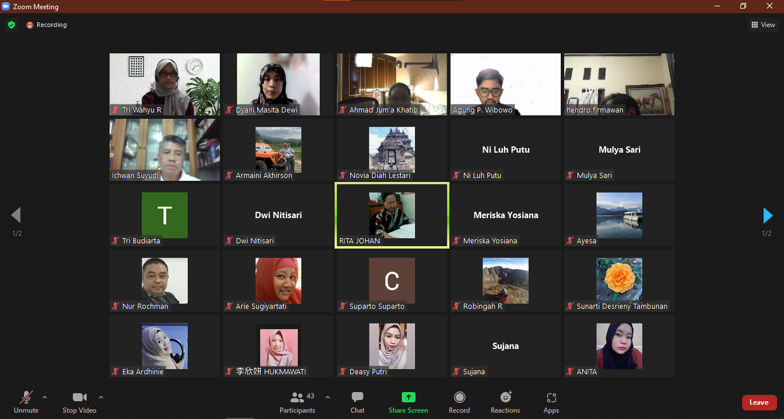The height and width of the screenshot is (419, 784).
Task: Click muted mic icon beside Robingah R
Action: click(x=457, y=307)
